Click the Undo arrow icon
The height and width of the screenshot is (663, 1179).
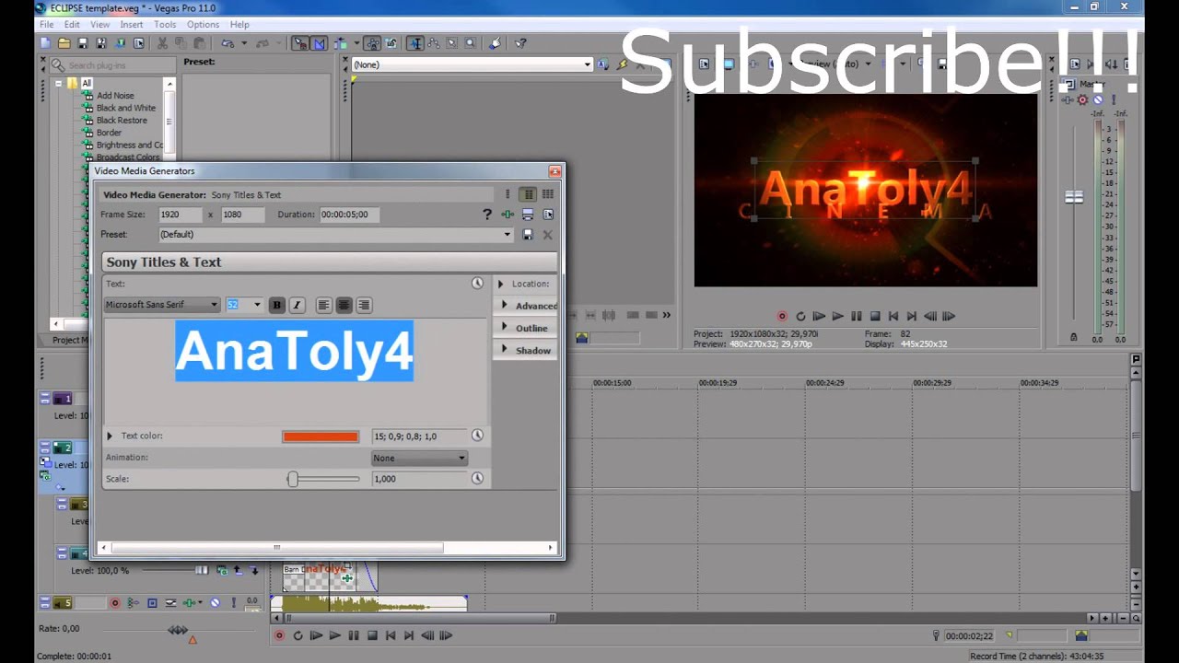(x=227, y=42)
